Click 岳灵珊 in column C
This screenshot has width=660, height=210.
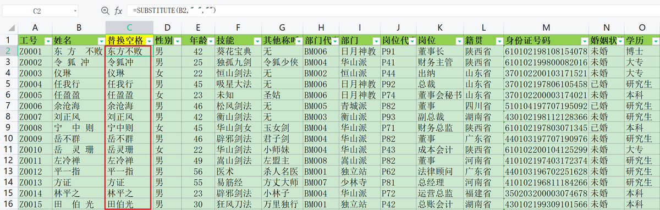(x=129, y=150)
